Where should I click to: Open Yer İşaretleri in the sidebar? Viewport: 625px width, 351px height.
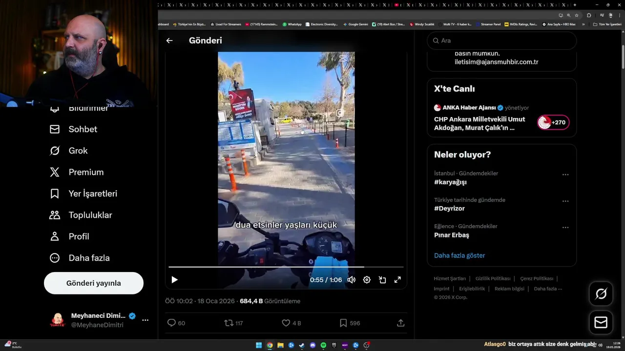point(83,194)
